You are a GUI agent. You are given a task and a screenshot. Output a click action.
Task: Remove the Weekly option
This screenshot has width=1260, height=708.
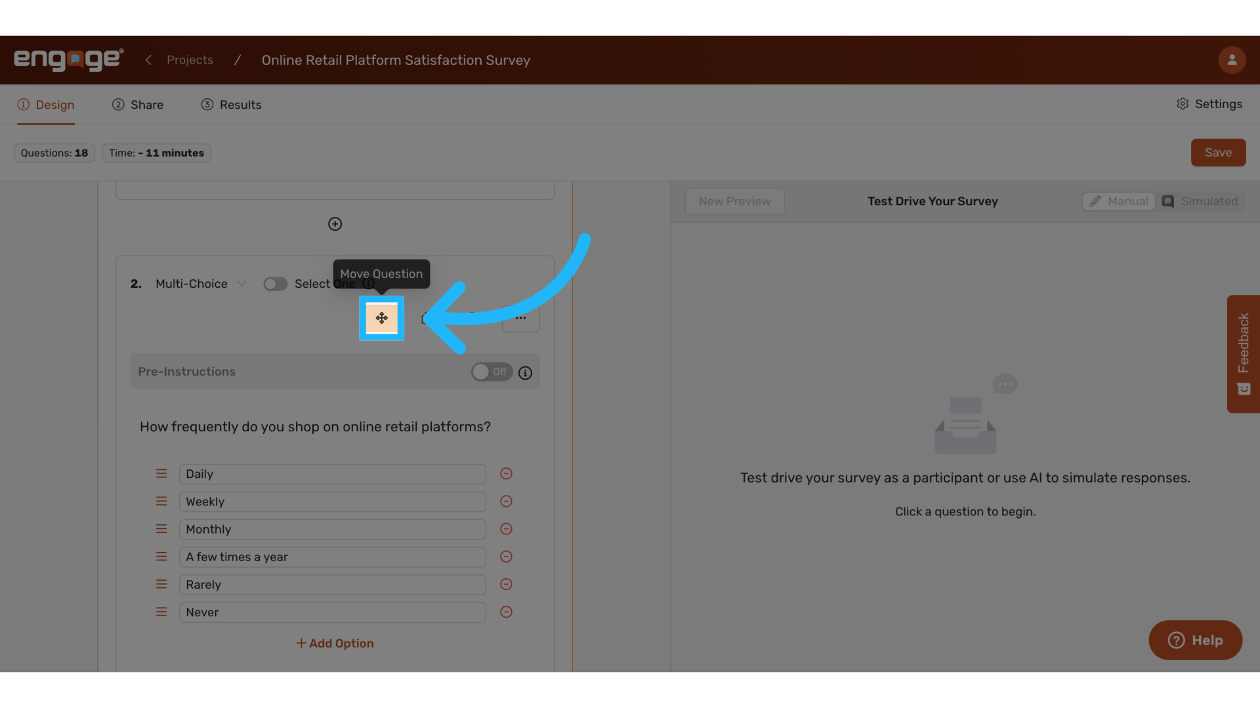(506, 501)
